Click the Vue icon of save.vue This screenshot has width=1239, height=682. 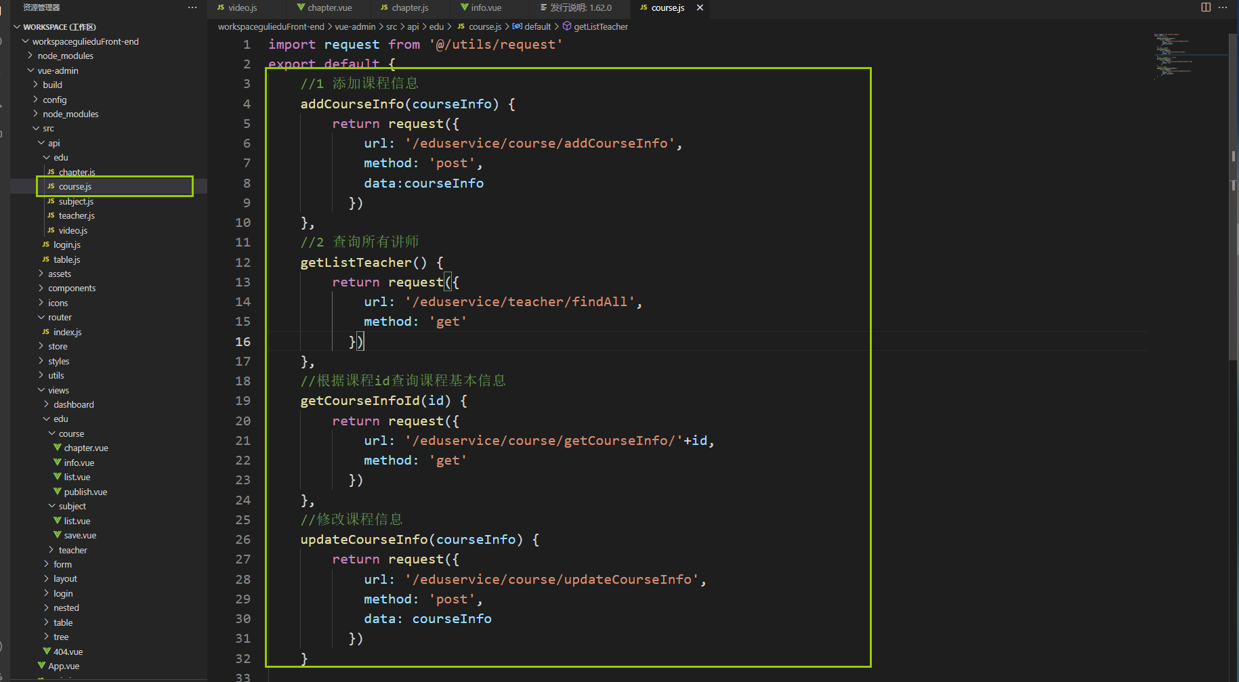[x=58, y=535]
